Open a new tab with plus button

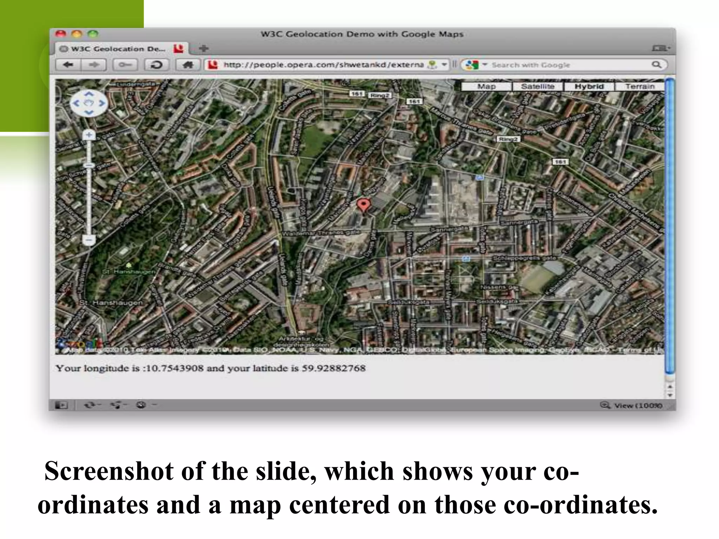(204, 48)
